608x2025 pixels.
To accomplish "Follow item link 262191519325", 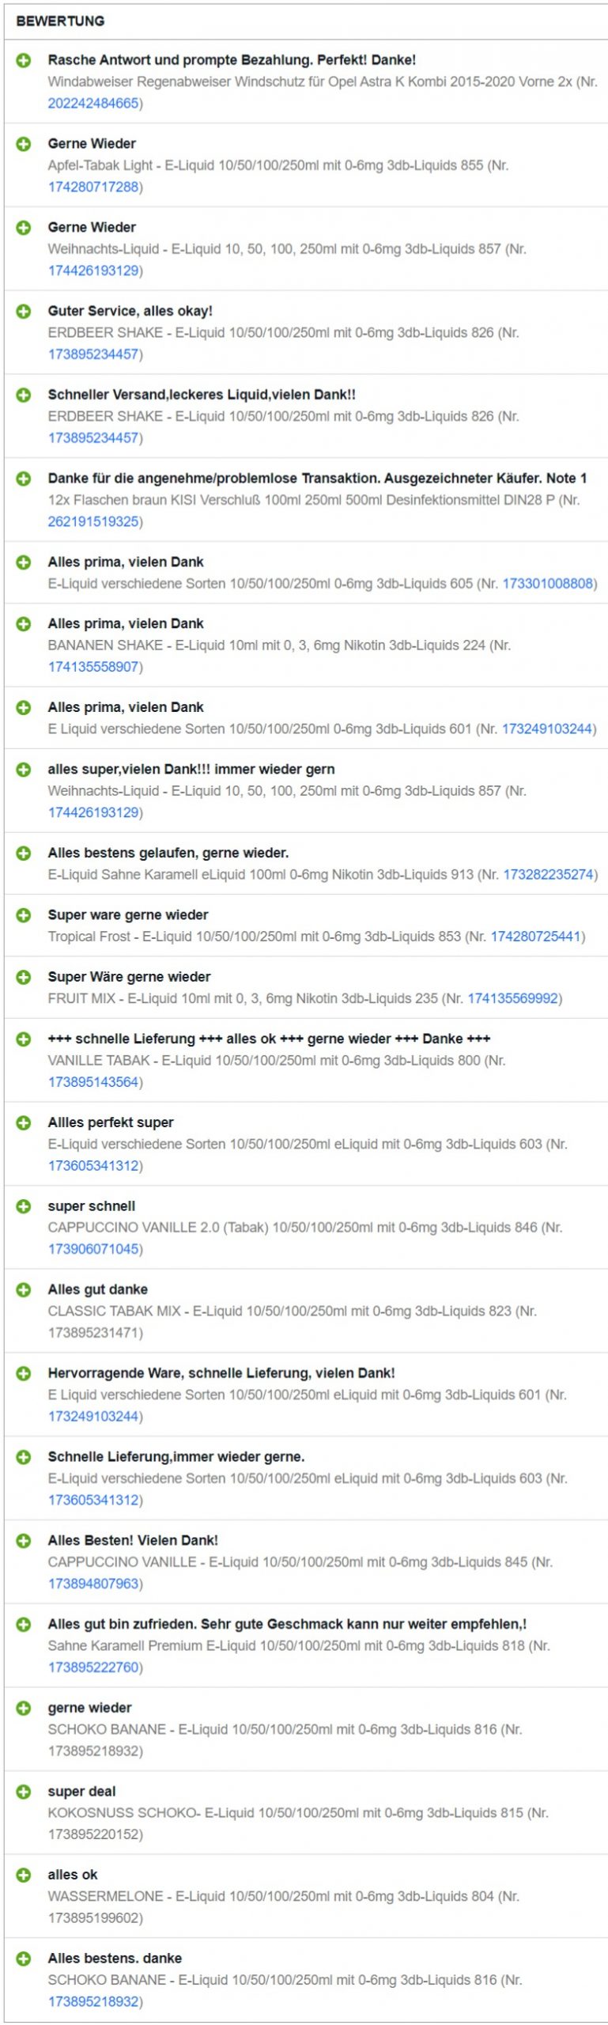I will [93, 522].
